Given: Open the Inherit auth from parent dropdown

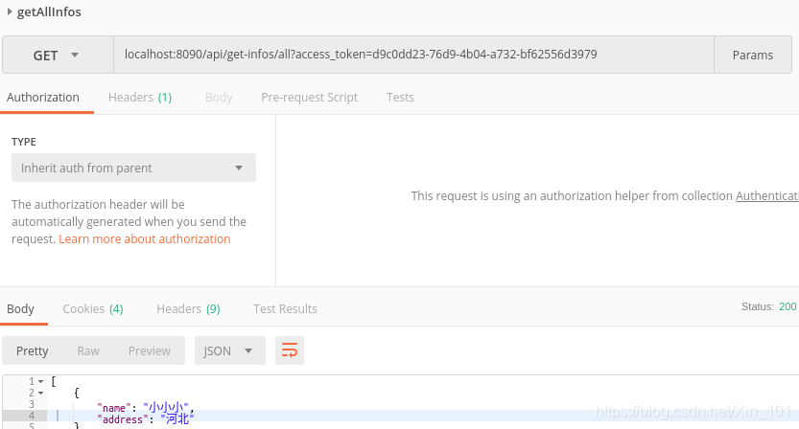Looking at the screenshot, I should (x=133, y=168).
